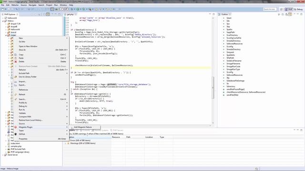305x171 pixels.
Task: Switch to the Outline view tab
Action: tap(224, 14)
